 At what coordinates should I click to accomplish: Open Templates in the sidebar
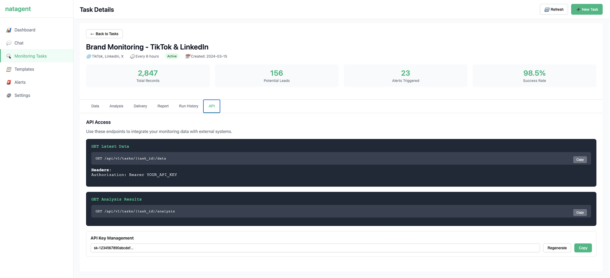pos(24,69)
